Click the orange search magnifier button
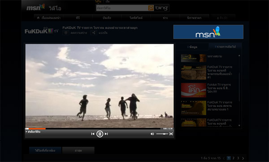The image size is (269, 162). click(151, 8)
